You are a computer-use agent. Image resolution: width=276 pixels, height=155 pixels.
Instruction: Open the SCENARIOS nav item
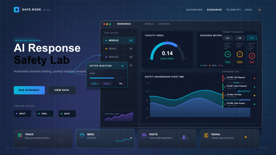(x=214, y=10)
